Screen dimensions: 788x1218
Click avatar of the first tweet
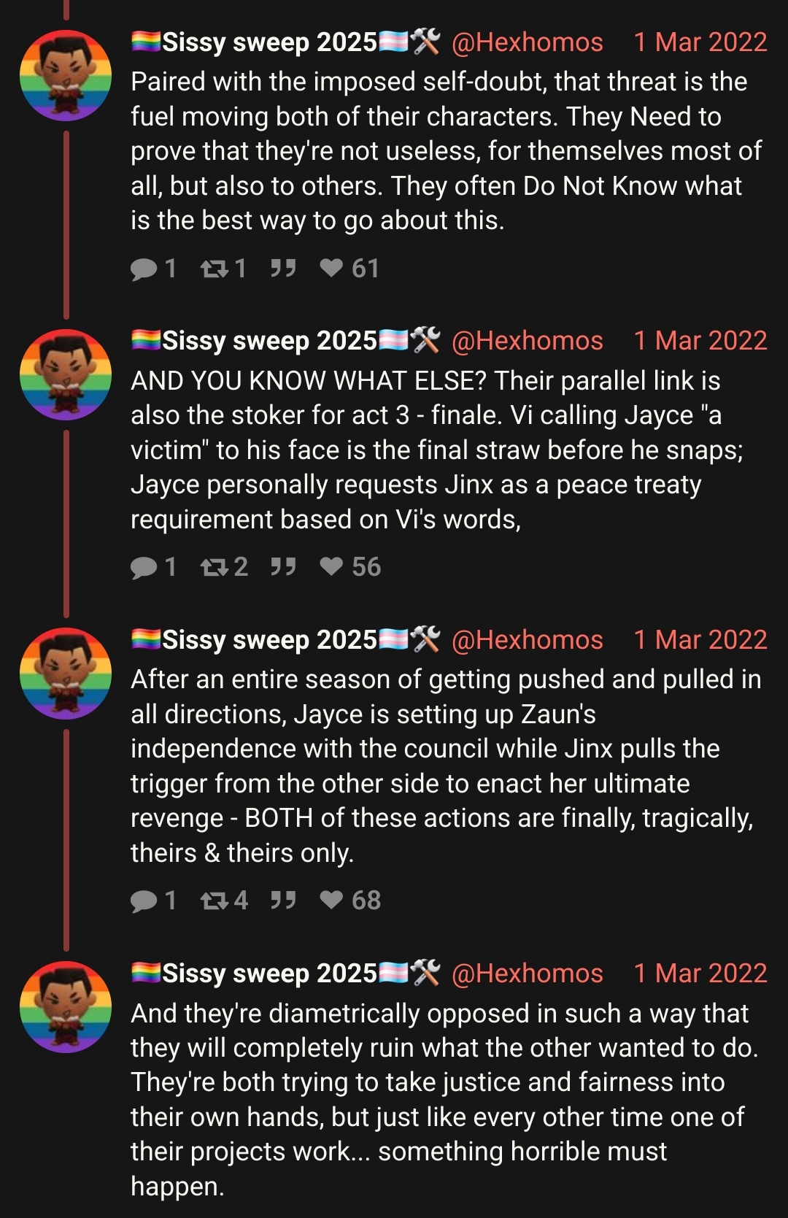pos(66,75)
